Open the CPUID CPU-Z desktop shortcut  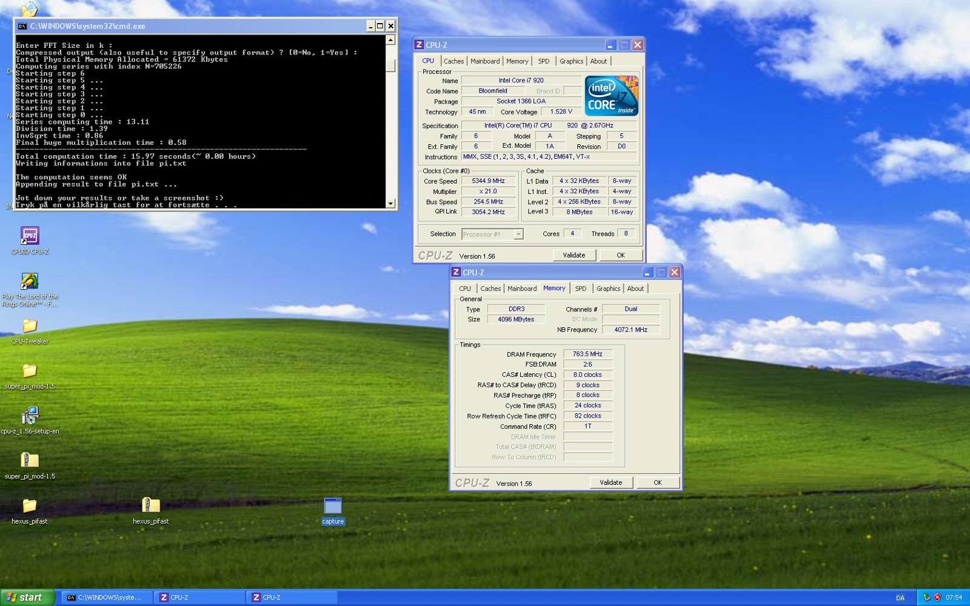tap(29, 236)
